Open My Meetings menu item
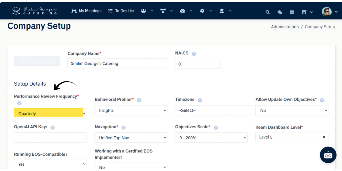The width and height of the screenshot is (342, 171). [x=87, y=11]
